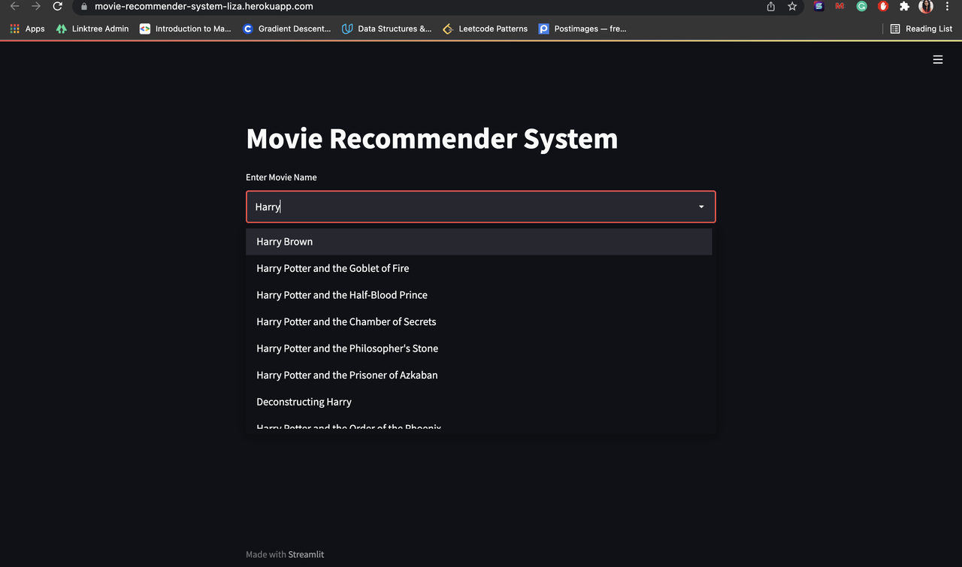Viewport: 962px width, 567px height.
Task: Open the Streamlit hamburger menu
Action: [937, 59]
